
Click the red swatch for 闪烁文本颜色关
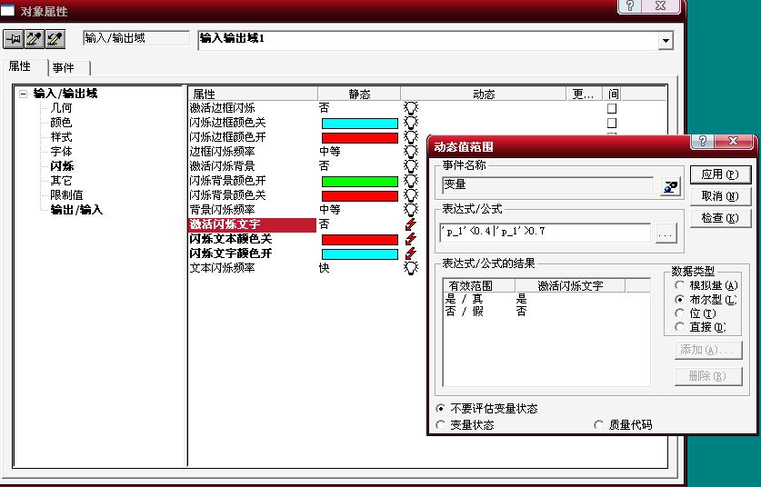360,240
